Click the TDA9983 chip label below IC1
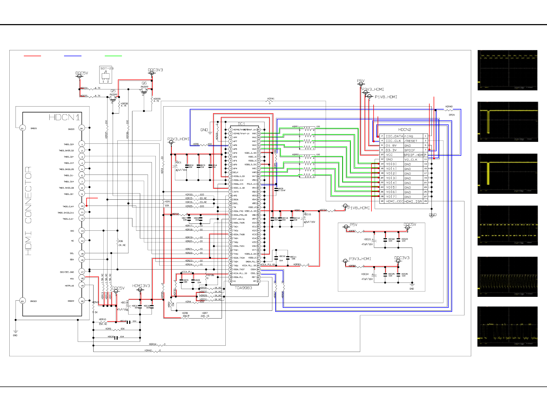Screen dimensions: 547x398 [243, 288]
